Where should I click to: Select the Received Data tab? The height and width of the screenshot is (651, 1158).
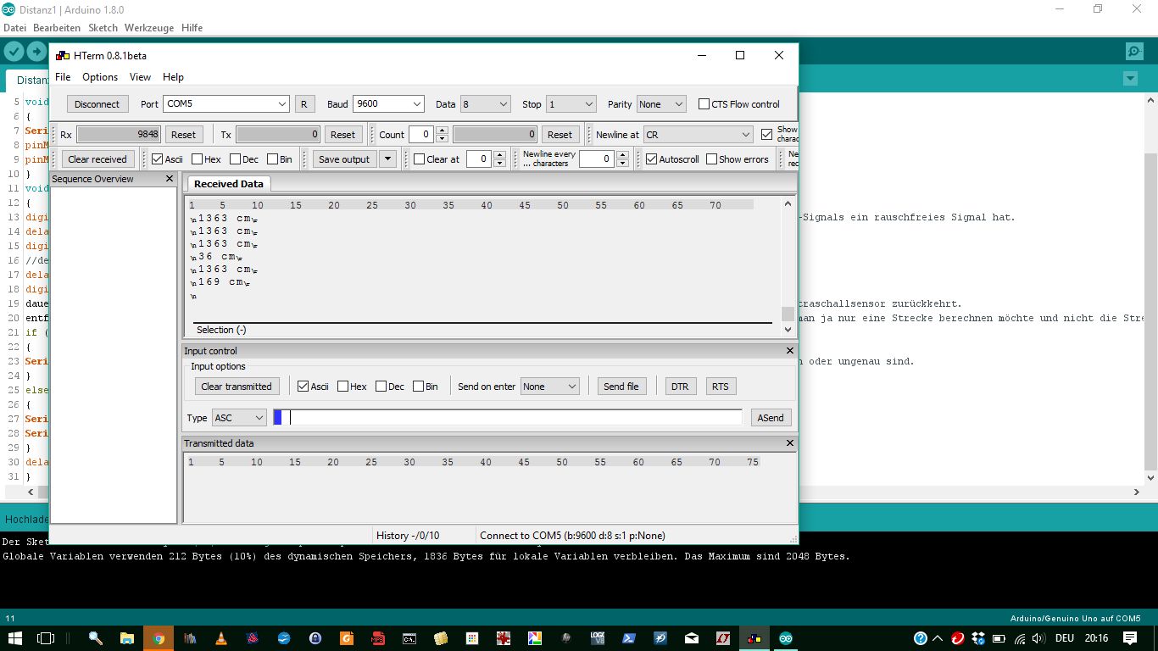pos(228,184)
